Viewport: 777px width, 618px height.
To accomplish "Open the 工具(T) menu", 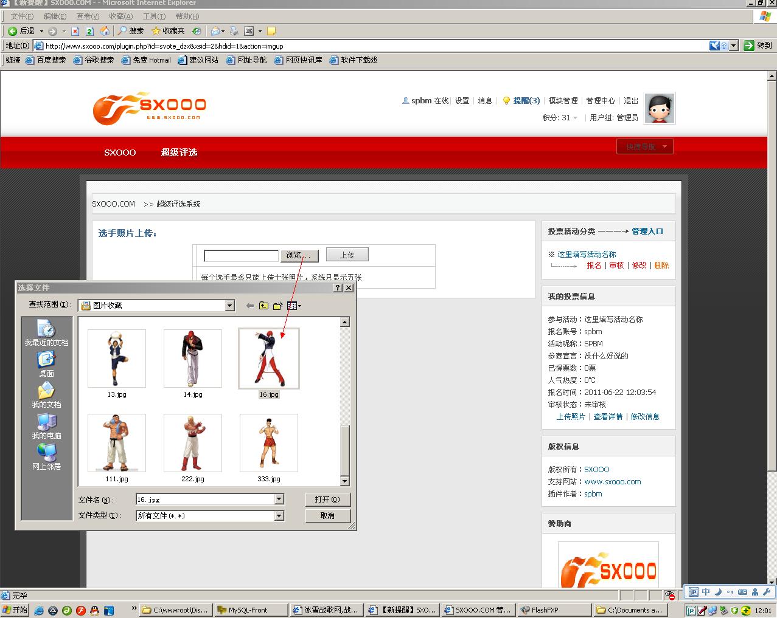I will pos(153,16).
